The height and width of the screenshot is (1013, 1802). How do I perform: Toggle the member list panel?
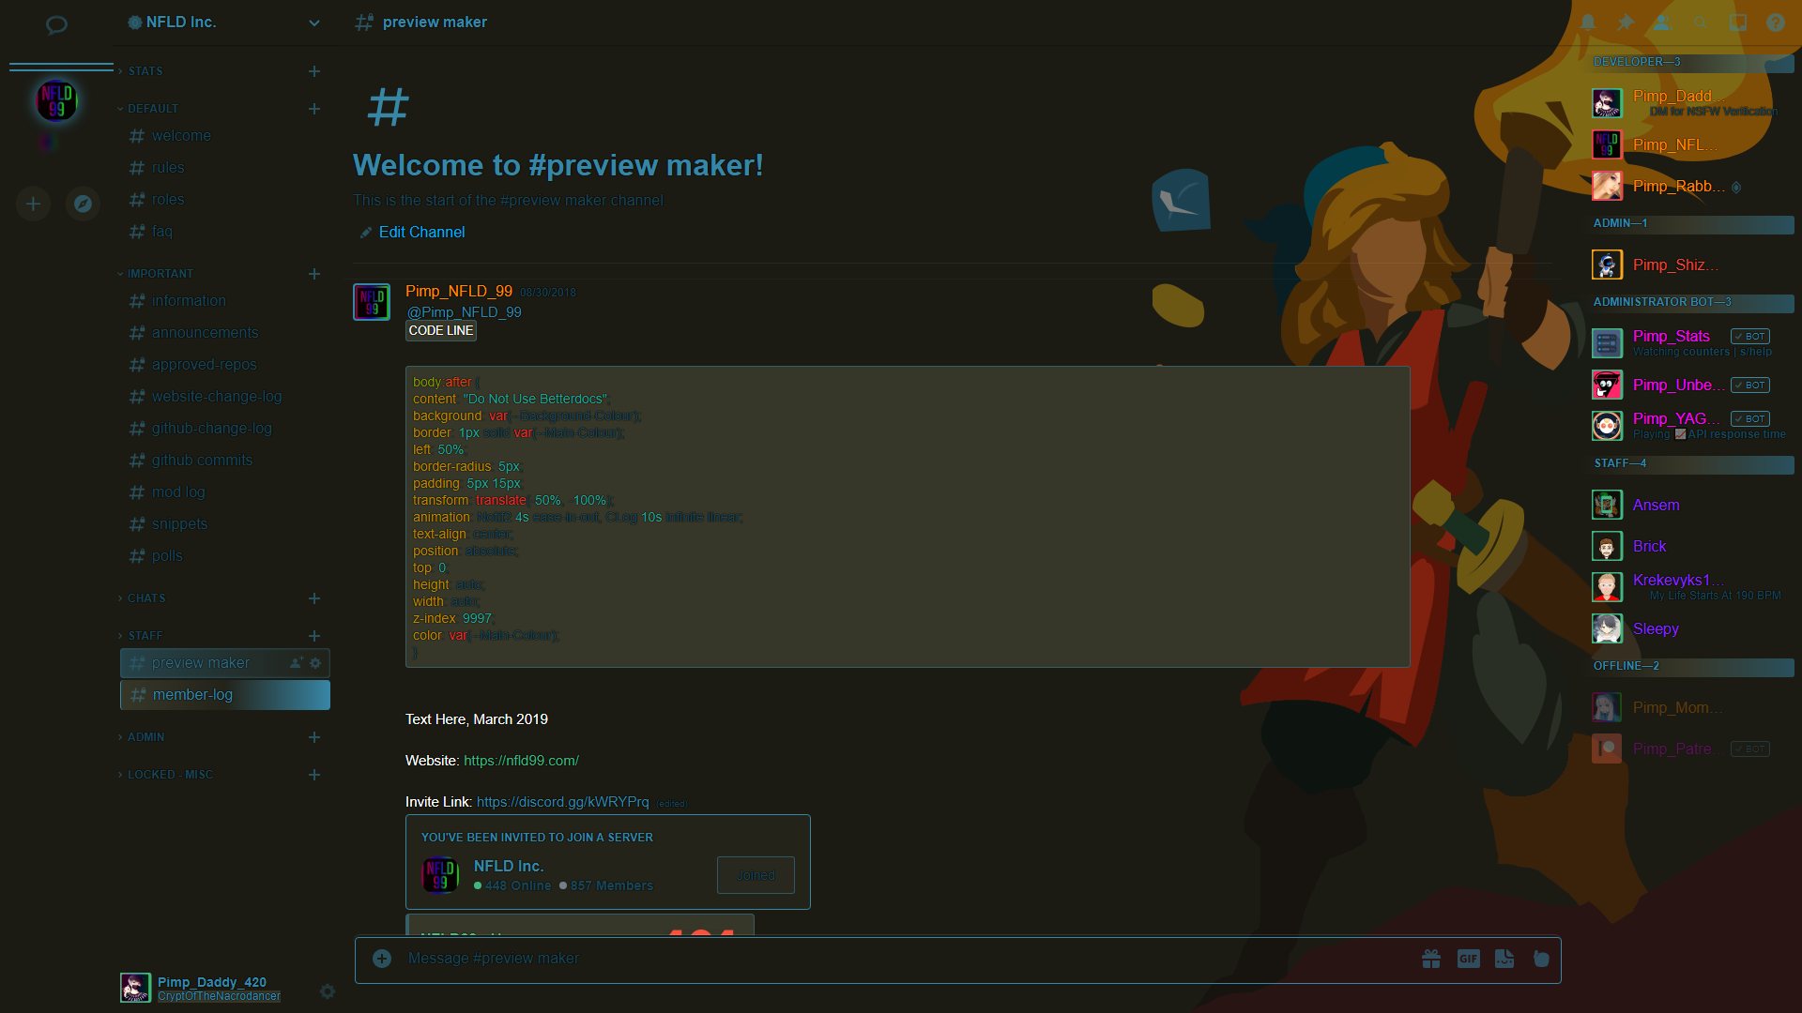(1662, 23)
